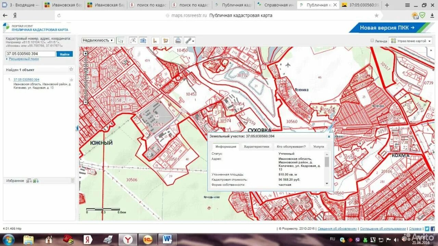Open Соглашение об использовании link
438x246 pixels.
pos(383,229)
